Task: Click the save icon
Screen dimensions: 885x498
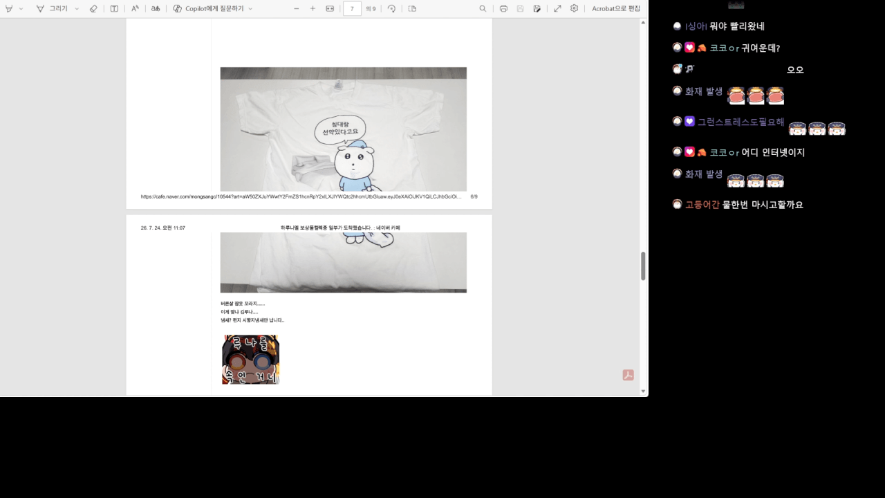Action: click(x=520, y=8)
